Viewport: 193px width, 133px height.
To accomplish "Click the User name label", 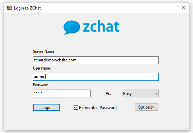I will (x=42, y=68).
